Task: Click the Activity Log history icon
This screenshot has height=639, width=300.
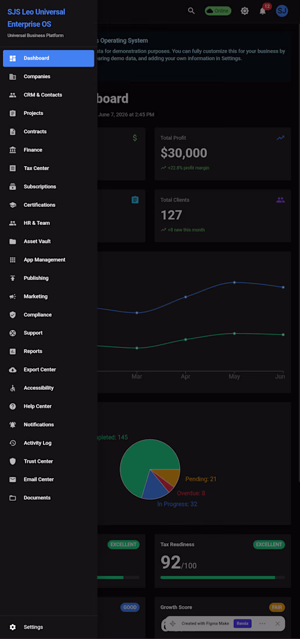Action: (13, 443)
